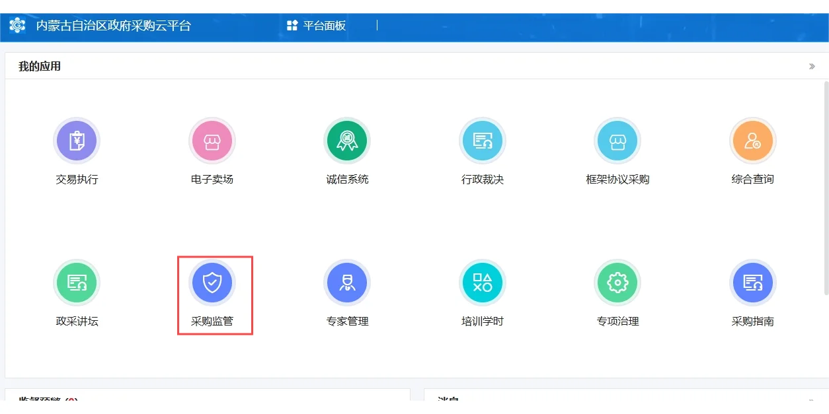Open the 专家管理 app icon

pos(347,283)
